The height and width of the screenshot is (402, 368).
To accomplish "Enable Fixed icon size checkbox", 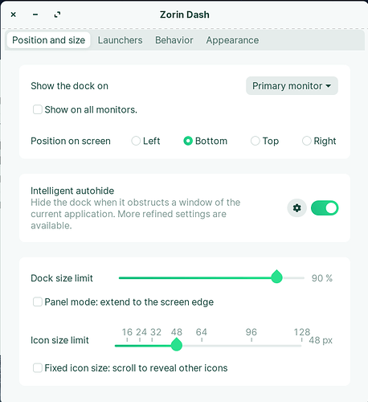I will [38, 367].
